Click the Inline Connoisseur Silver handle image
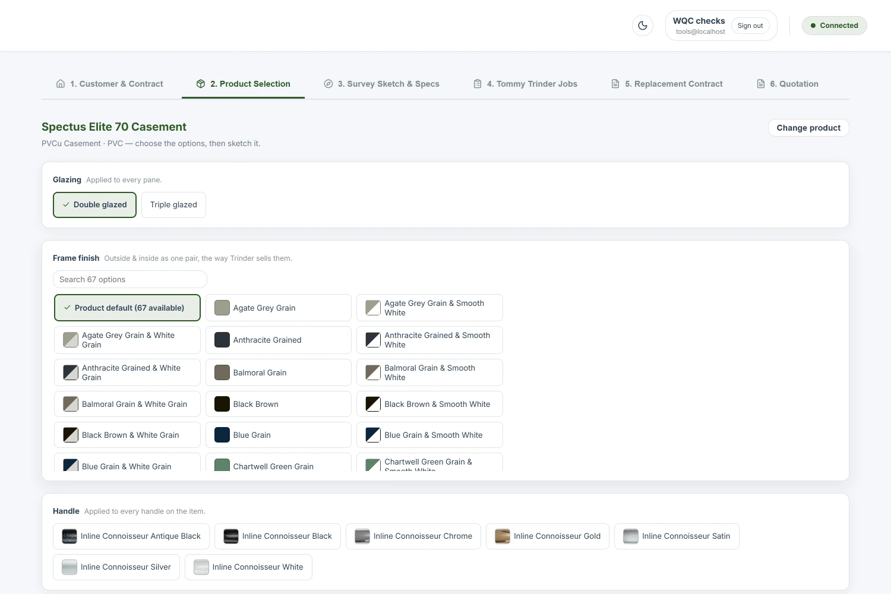Image resolution: width=891 pixels, height=594 pixels. pyautogui.click(x=69, y=567)
